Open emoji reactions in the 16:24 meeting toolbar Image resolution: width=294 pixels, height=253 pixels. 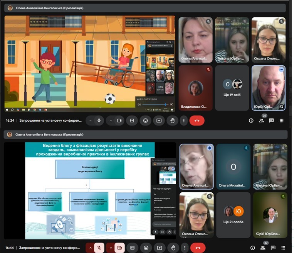click(145, 121)
